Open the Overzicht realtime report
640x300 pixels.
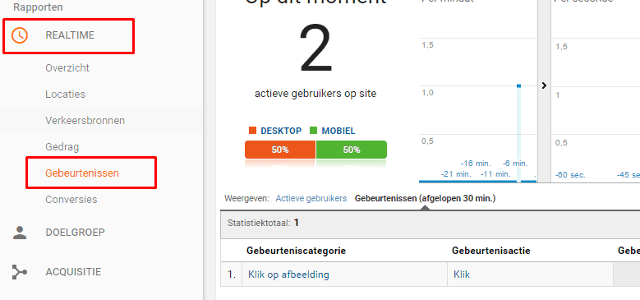[67, 67]
